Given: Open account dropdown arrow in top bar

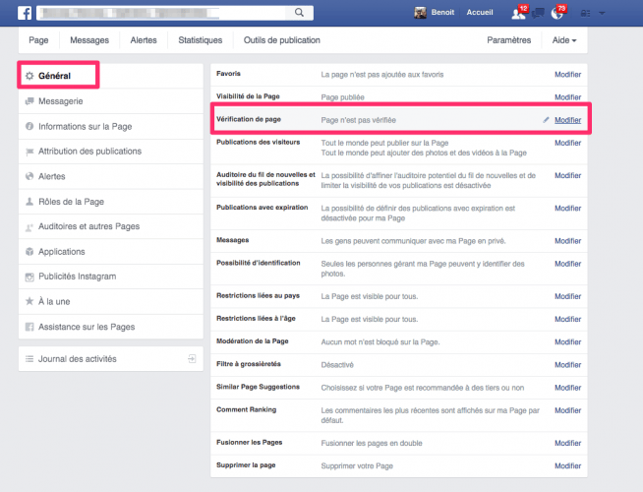Looking at the screenshot, I should [602, 13].
